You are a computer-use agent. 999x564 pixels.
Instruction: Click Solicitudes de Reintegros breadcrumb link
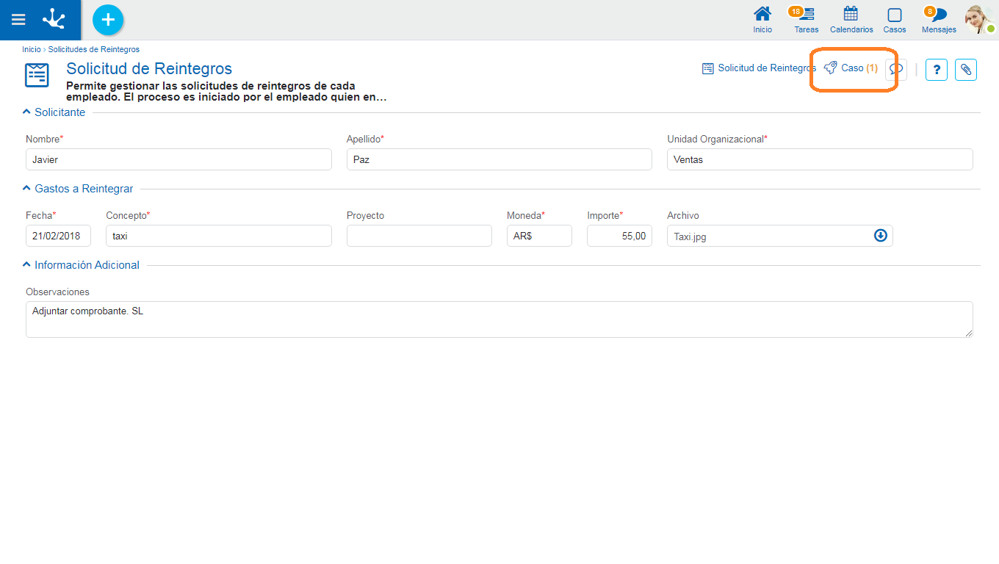(93, 49)
